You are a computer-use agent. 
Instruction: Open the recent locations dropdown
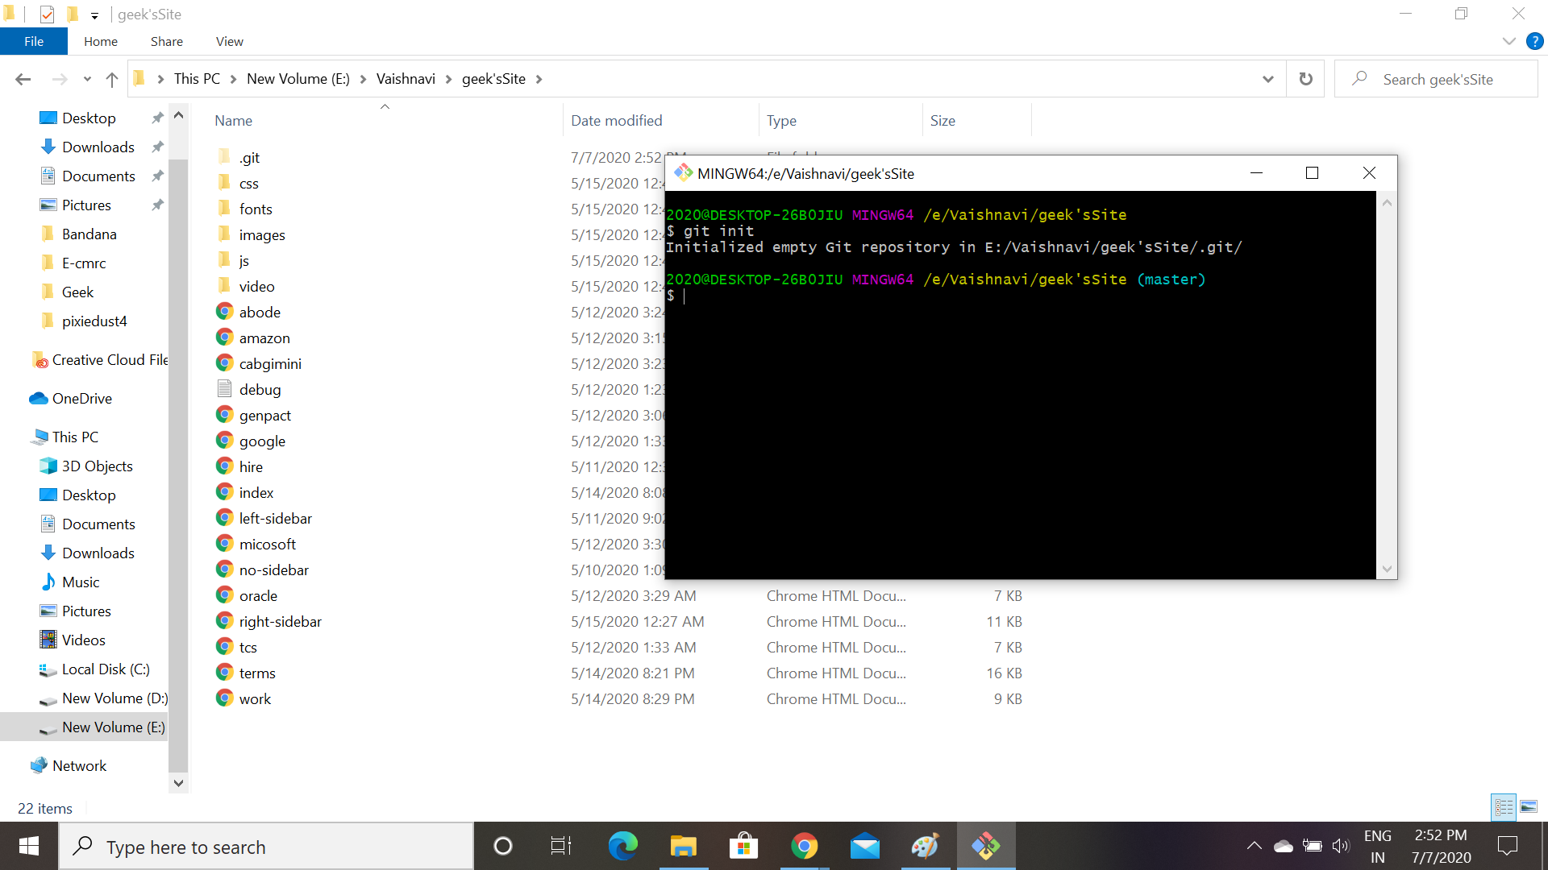87,79
